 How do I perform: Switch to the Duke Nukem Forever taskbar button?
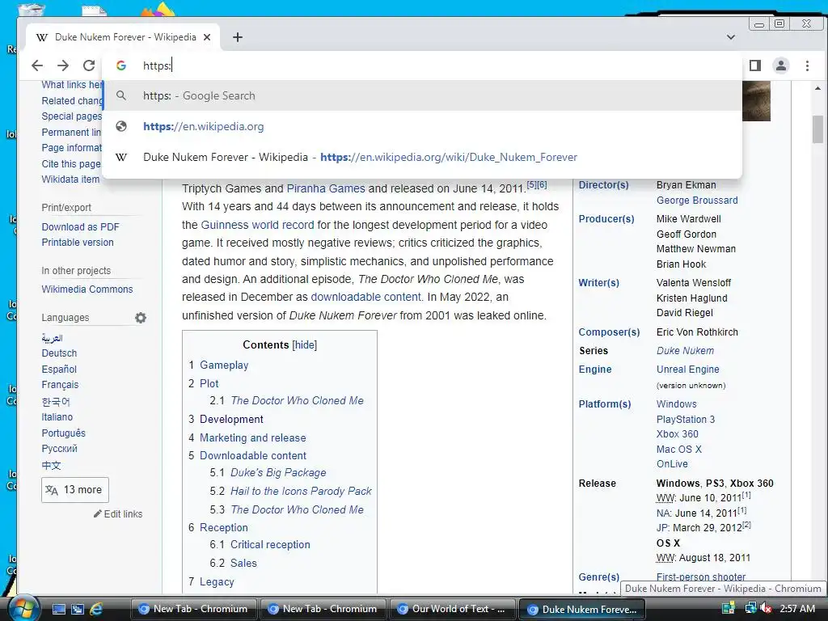coord(582,609)
